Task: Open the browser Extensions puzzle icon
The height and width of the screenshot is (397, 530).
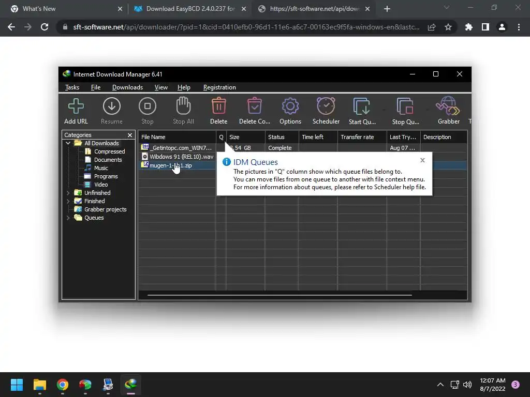Action: (468, 27)
